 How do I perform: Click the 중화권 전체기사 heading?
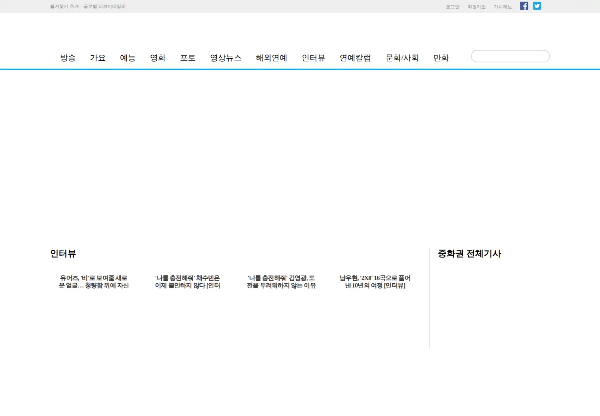pyautogui.click(x=470, y=254)
